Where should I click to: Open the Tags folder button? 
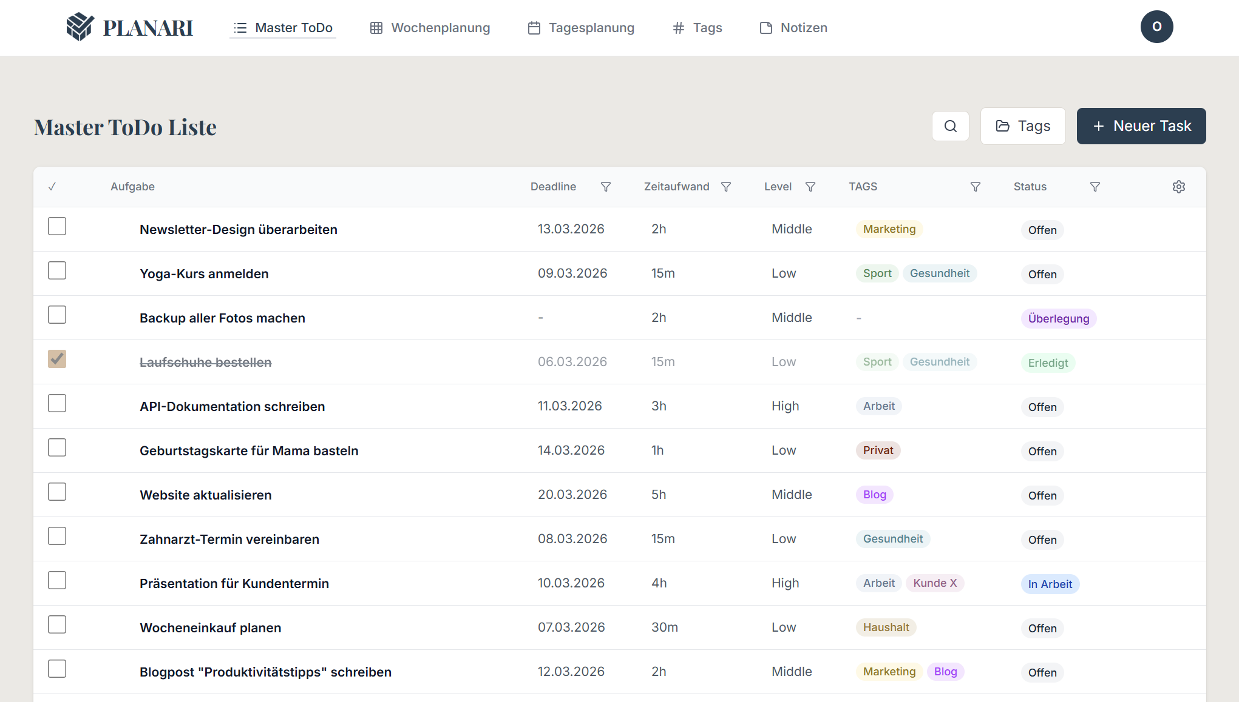click(x=1022, y=126)
